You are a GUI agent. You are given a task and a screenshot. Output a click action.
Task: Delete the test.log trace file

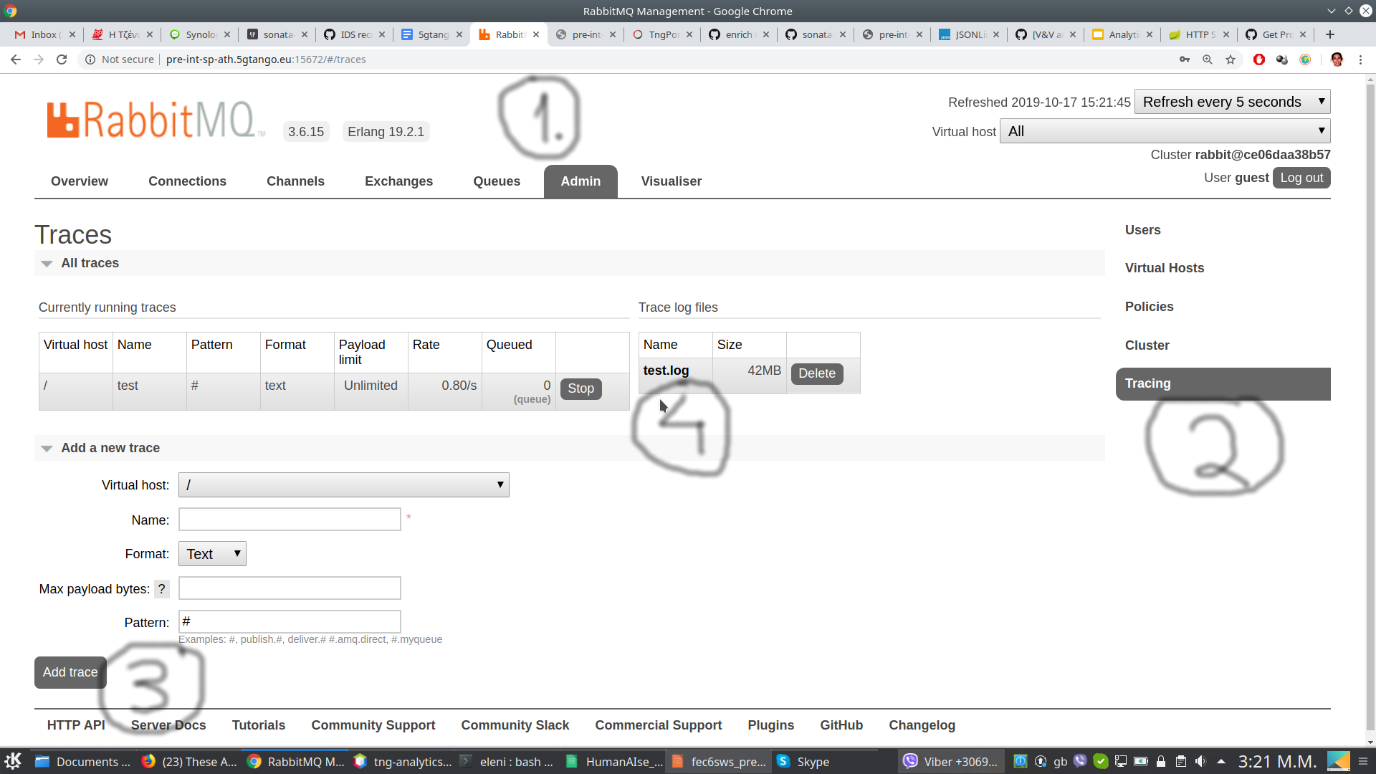816,373
